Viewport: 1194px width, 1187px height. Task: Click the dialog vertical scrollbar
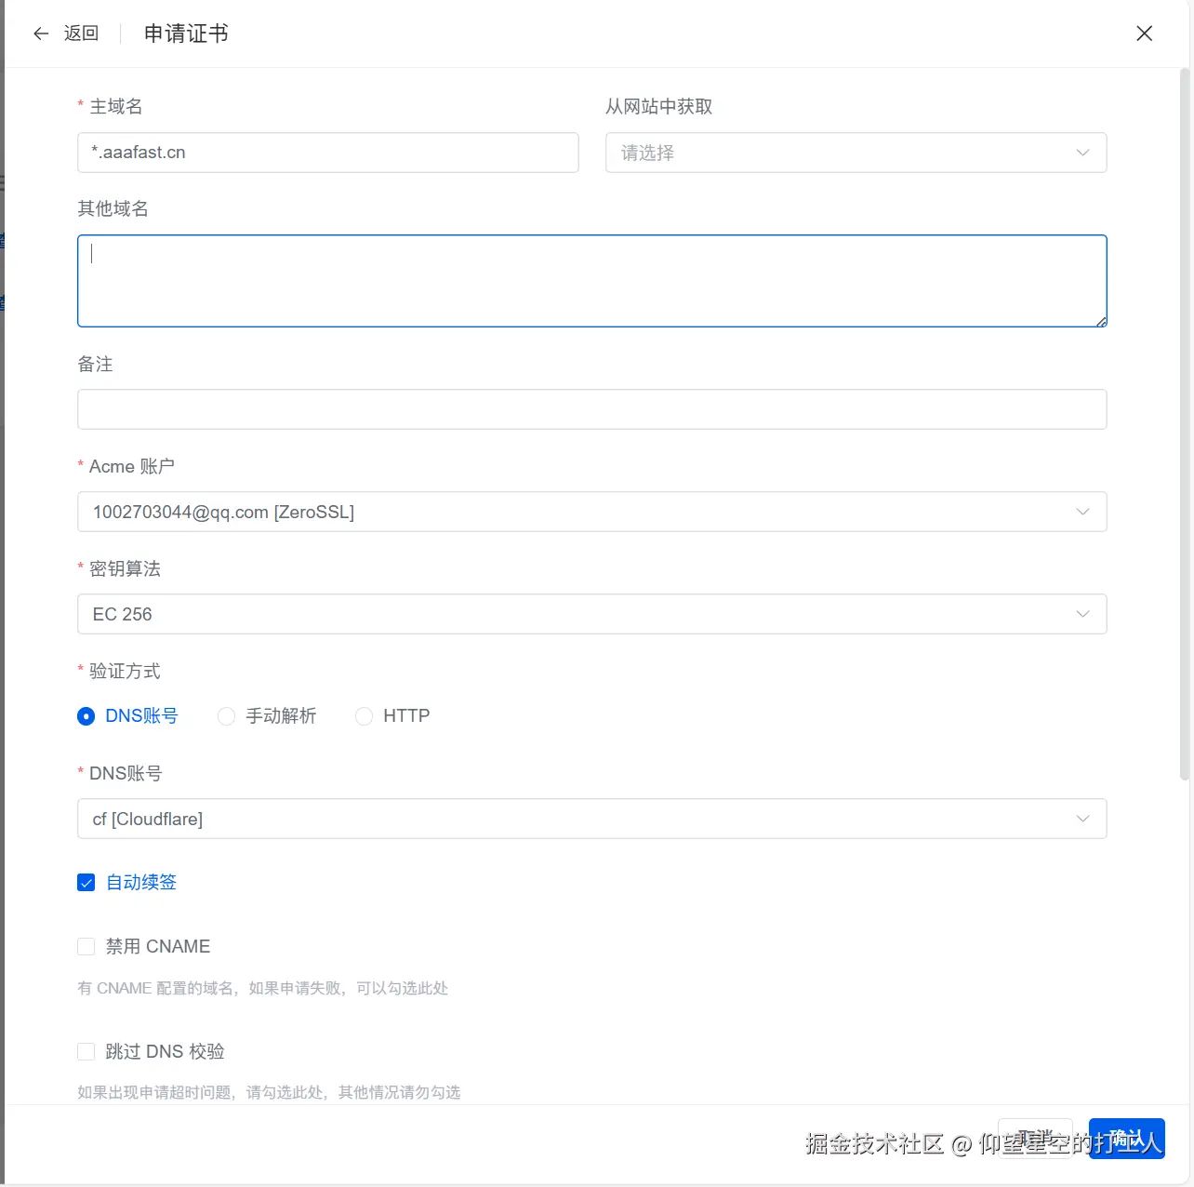tap(1185, 423)
